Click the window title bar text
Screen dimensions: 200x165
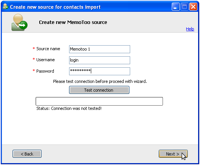[55, 7]
